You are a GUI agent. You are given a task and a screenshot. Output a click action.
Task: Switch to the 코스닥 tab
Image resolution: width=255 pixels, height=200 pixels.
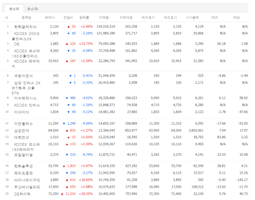click(x=33, y=9)
